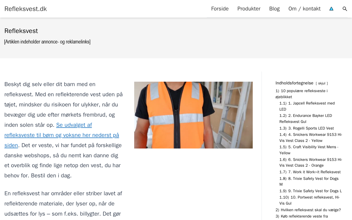Jump to 'Hvilken refleksvest skal du vælge?'
Image resolution: width=352 pixels, height=220 pixels.
click(x=308, y=210)
